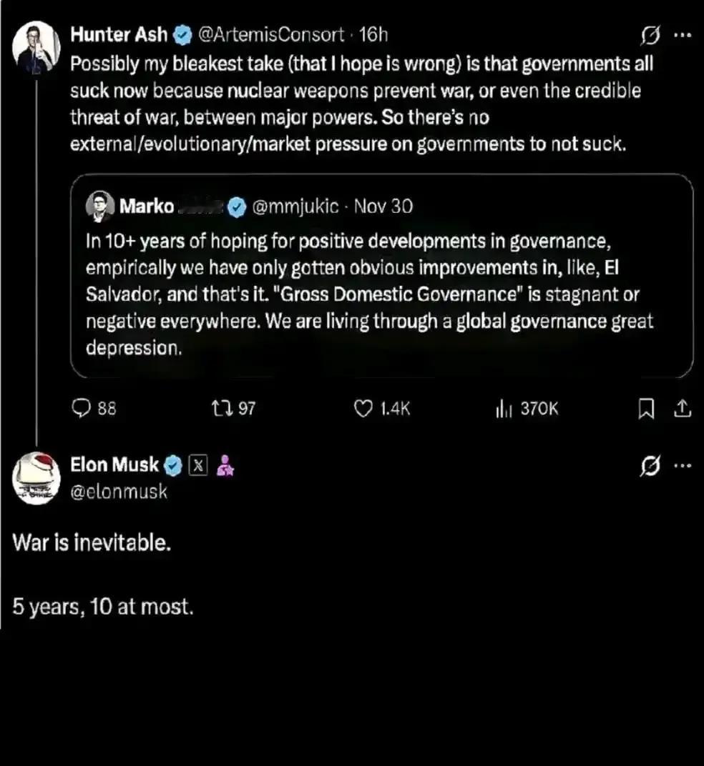
Task: Open more options menu on Elon Musk's tweet
Action: (x=683, y=466)
